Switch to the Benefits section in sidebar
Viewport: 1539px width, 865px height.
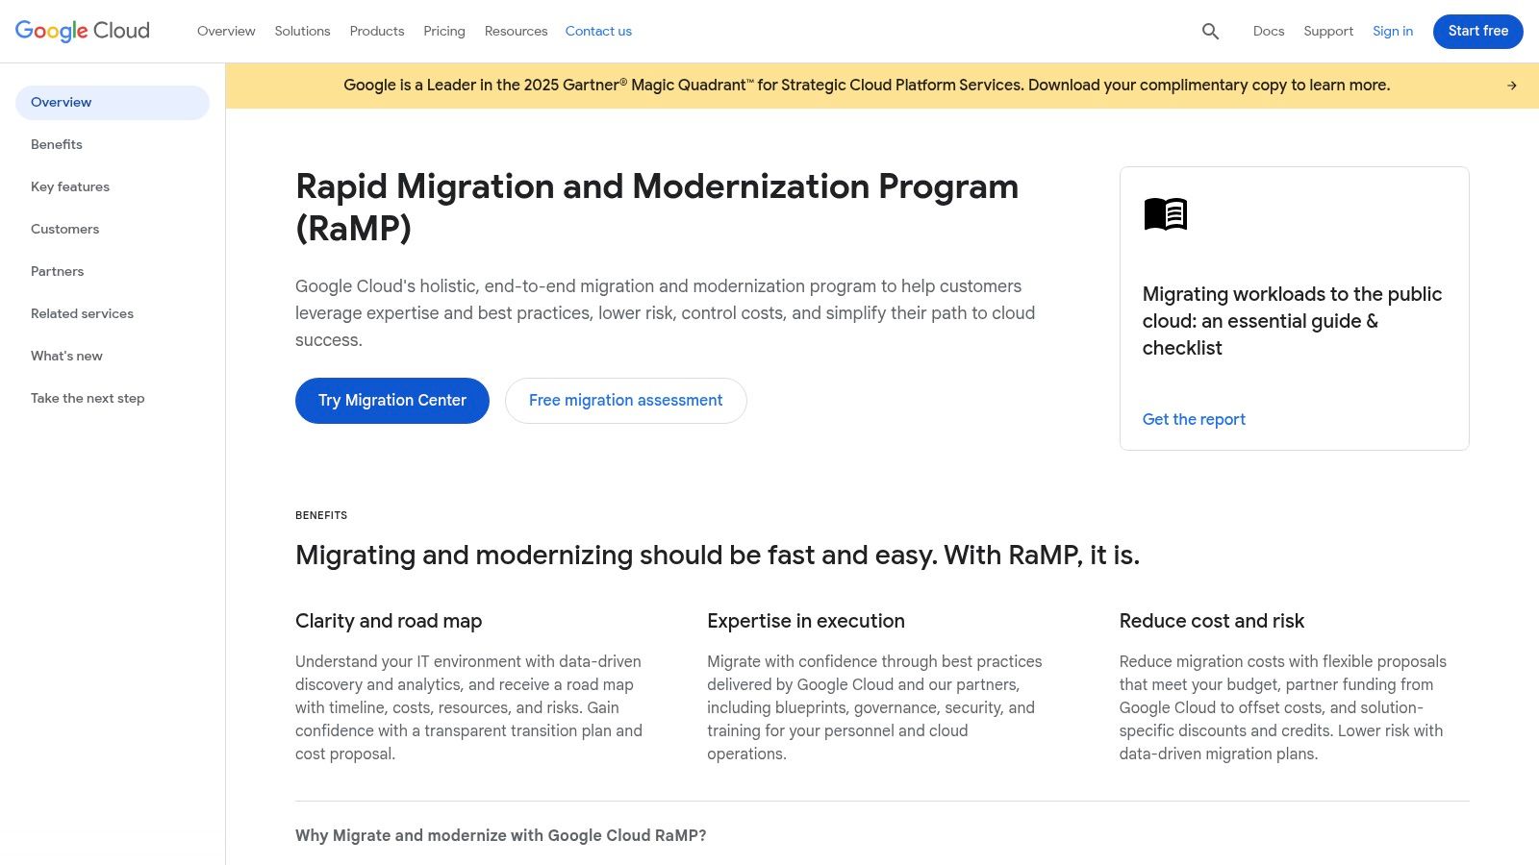point(56,144)
